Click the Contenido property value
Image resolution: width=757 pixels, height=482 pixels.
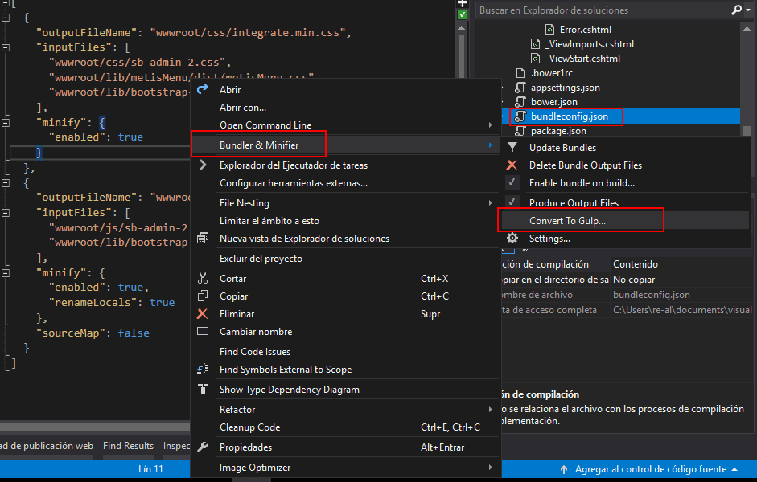[x=636, y=264]
